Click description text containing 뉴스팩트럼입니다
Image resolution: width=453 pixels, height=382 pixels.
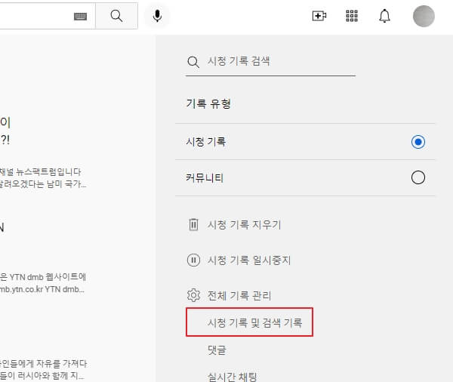coord(41,172)
